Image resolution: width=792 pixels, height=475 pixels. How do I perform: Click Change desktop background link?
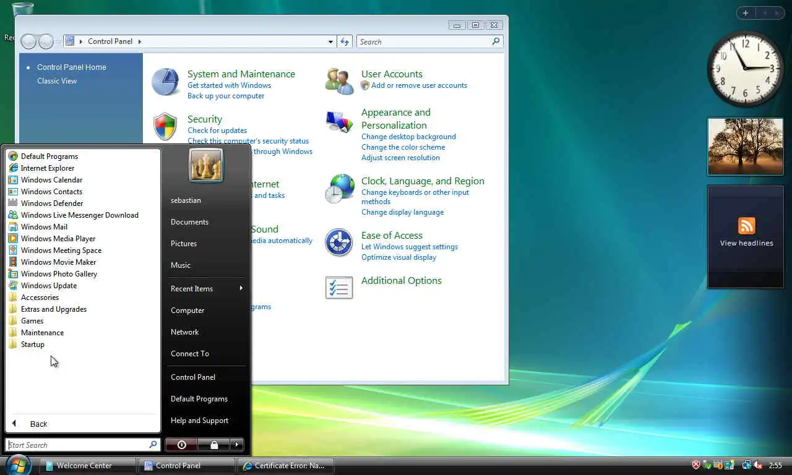(408, 137)
